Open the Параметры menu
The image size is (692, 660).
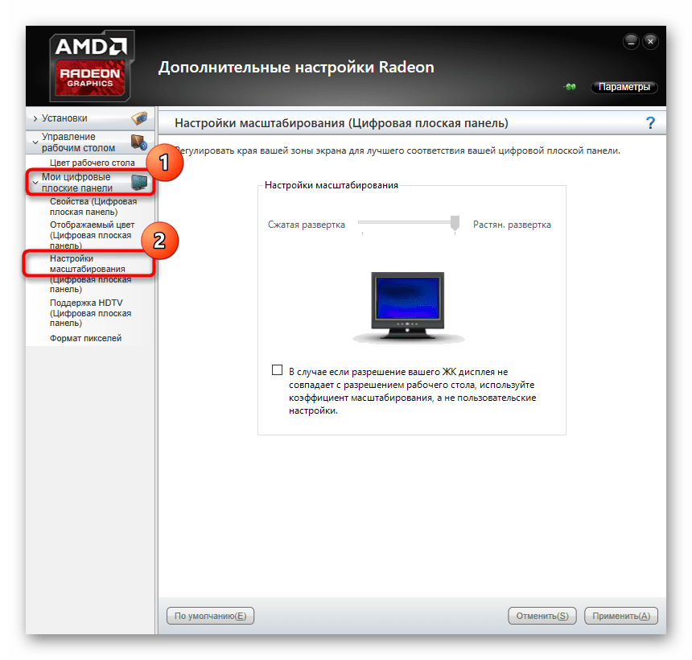pyautogui.click(x=624, y=87)
